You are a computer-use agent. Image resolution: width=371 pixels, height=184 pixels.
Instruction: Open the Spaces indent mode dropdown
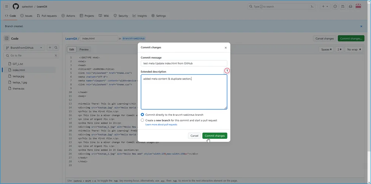326,49
